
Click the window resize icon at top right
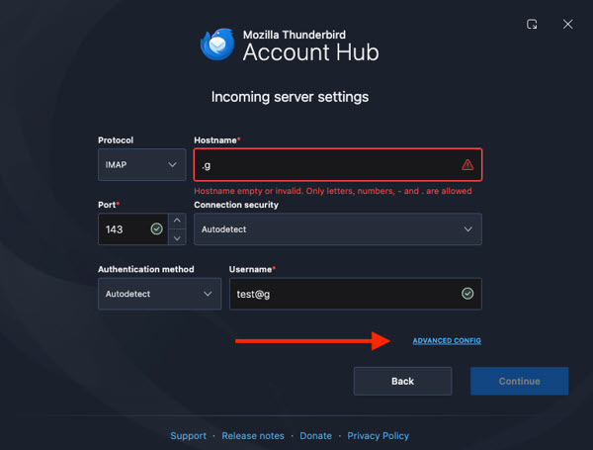[532, 24]
